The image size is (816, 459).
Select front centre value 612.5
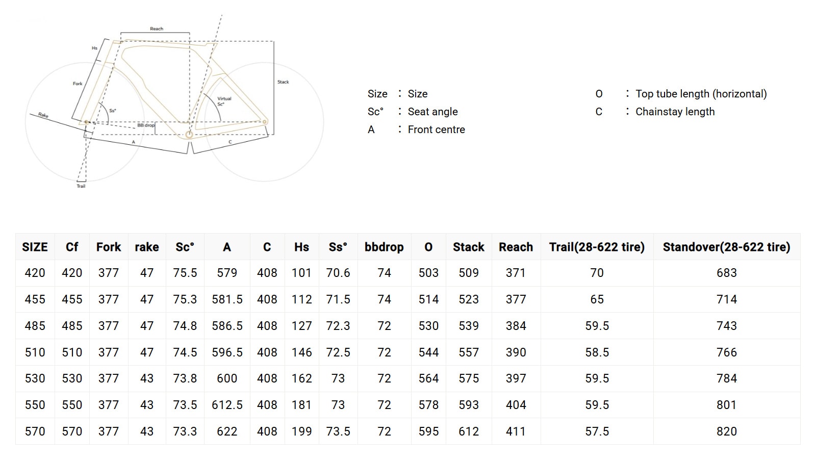(x=227, y=405)
